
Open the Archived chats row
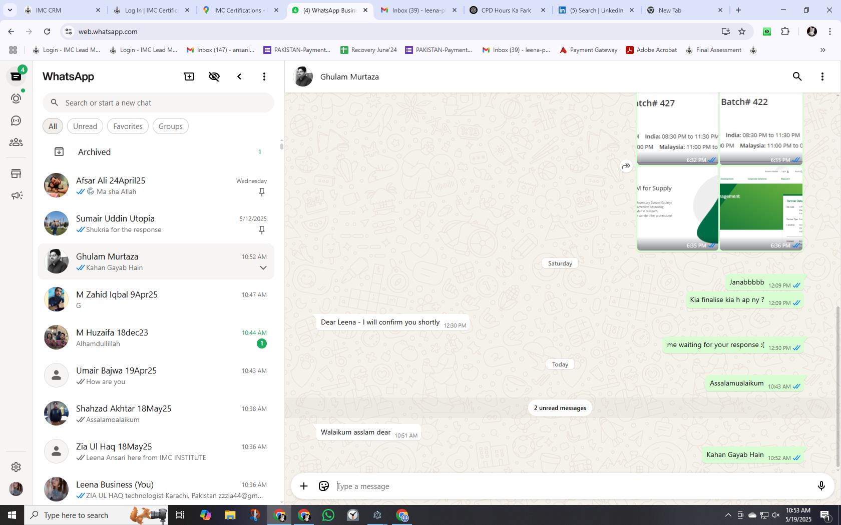point(156,152)
